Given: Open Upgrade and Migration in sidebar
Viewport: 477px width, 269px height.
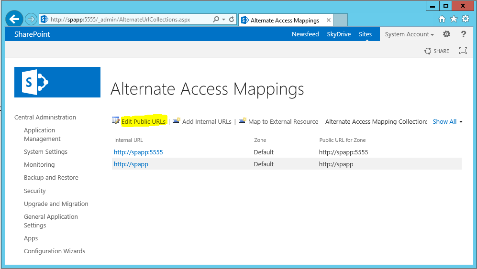Looking at the screenshot, I should click(56, 204).
